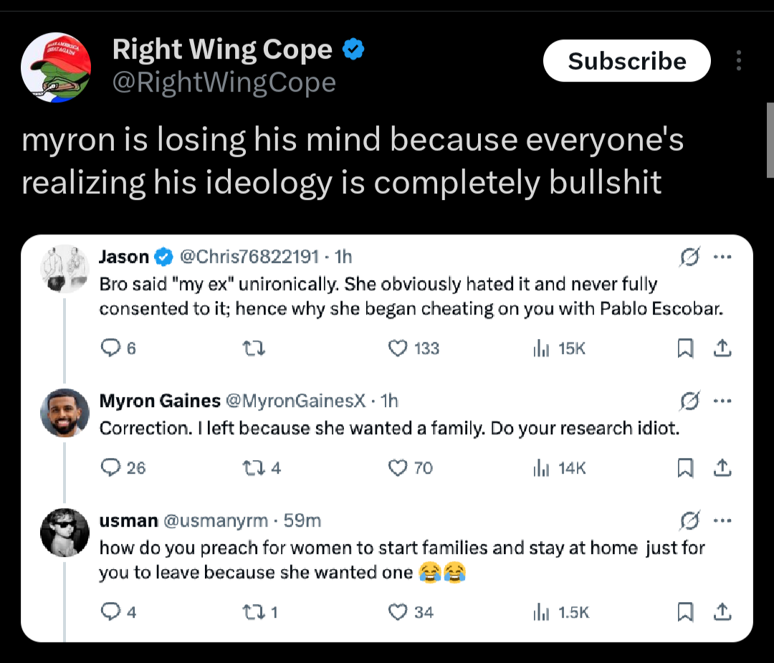Like Myron Gaines' reply
The image size is (774, 663).
pyautogui.click(x=398, y=468)
